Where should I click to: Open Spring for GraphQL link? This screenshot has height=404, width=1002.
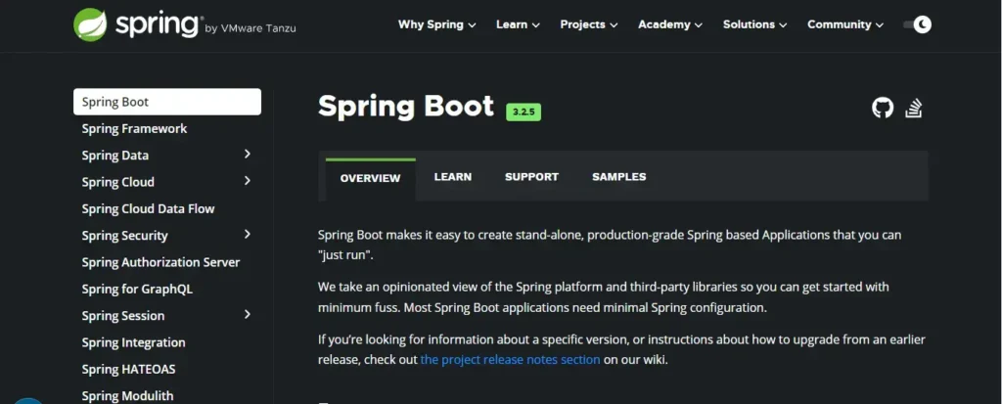137,289
